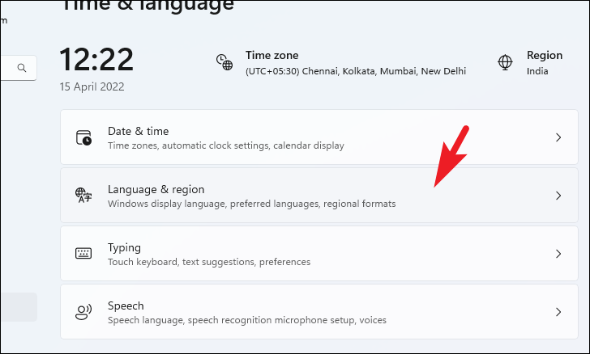Open the Date & time settings title
This screenshot has height=354, width=590.
pyautogui.click(x=138, y=131)
